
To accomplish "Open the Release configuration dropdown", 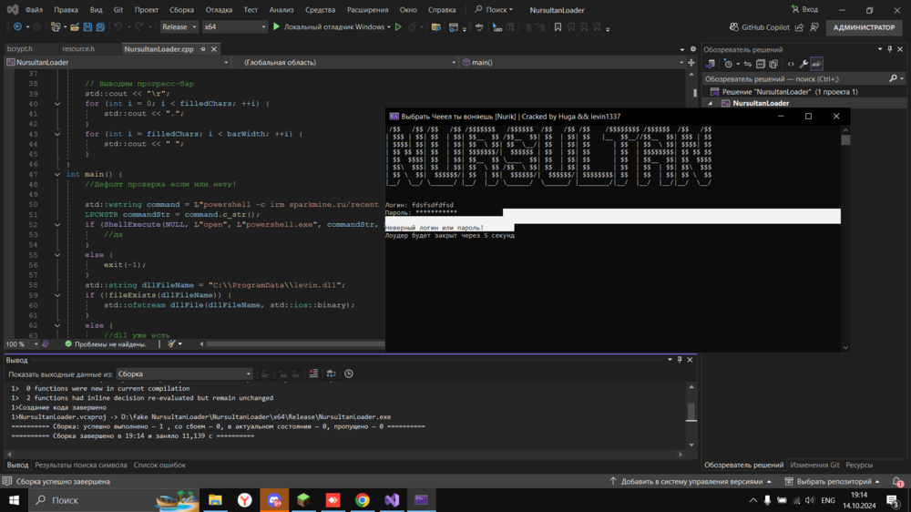I will 179,26.
